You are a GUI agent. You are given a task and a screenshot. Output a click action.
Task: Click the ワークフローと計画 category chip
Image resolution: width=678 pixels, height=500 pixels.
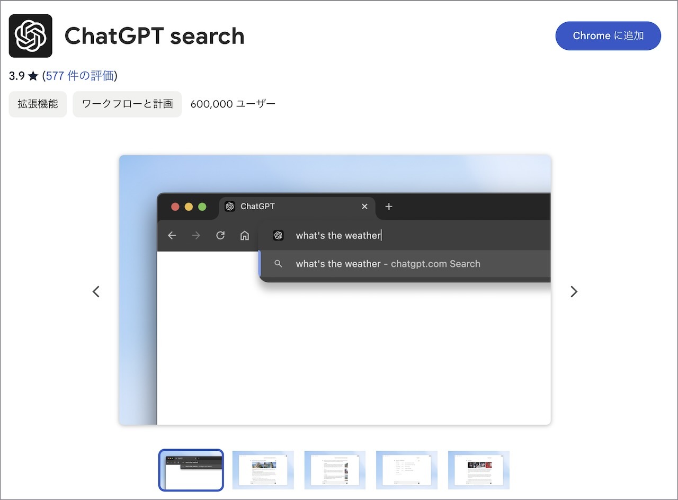click(x=128, y=104)
